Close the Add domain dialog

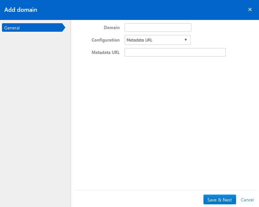(250, 9)
